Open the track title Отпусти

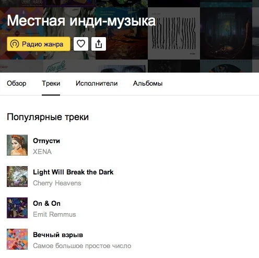46,141
